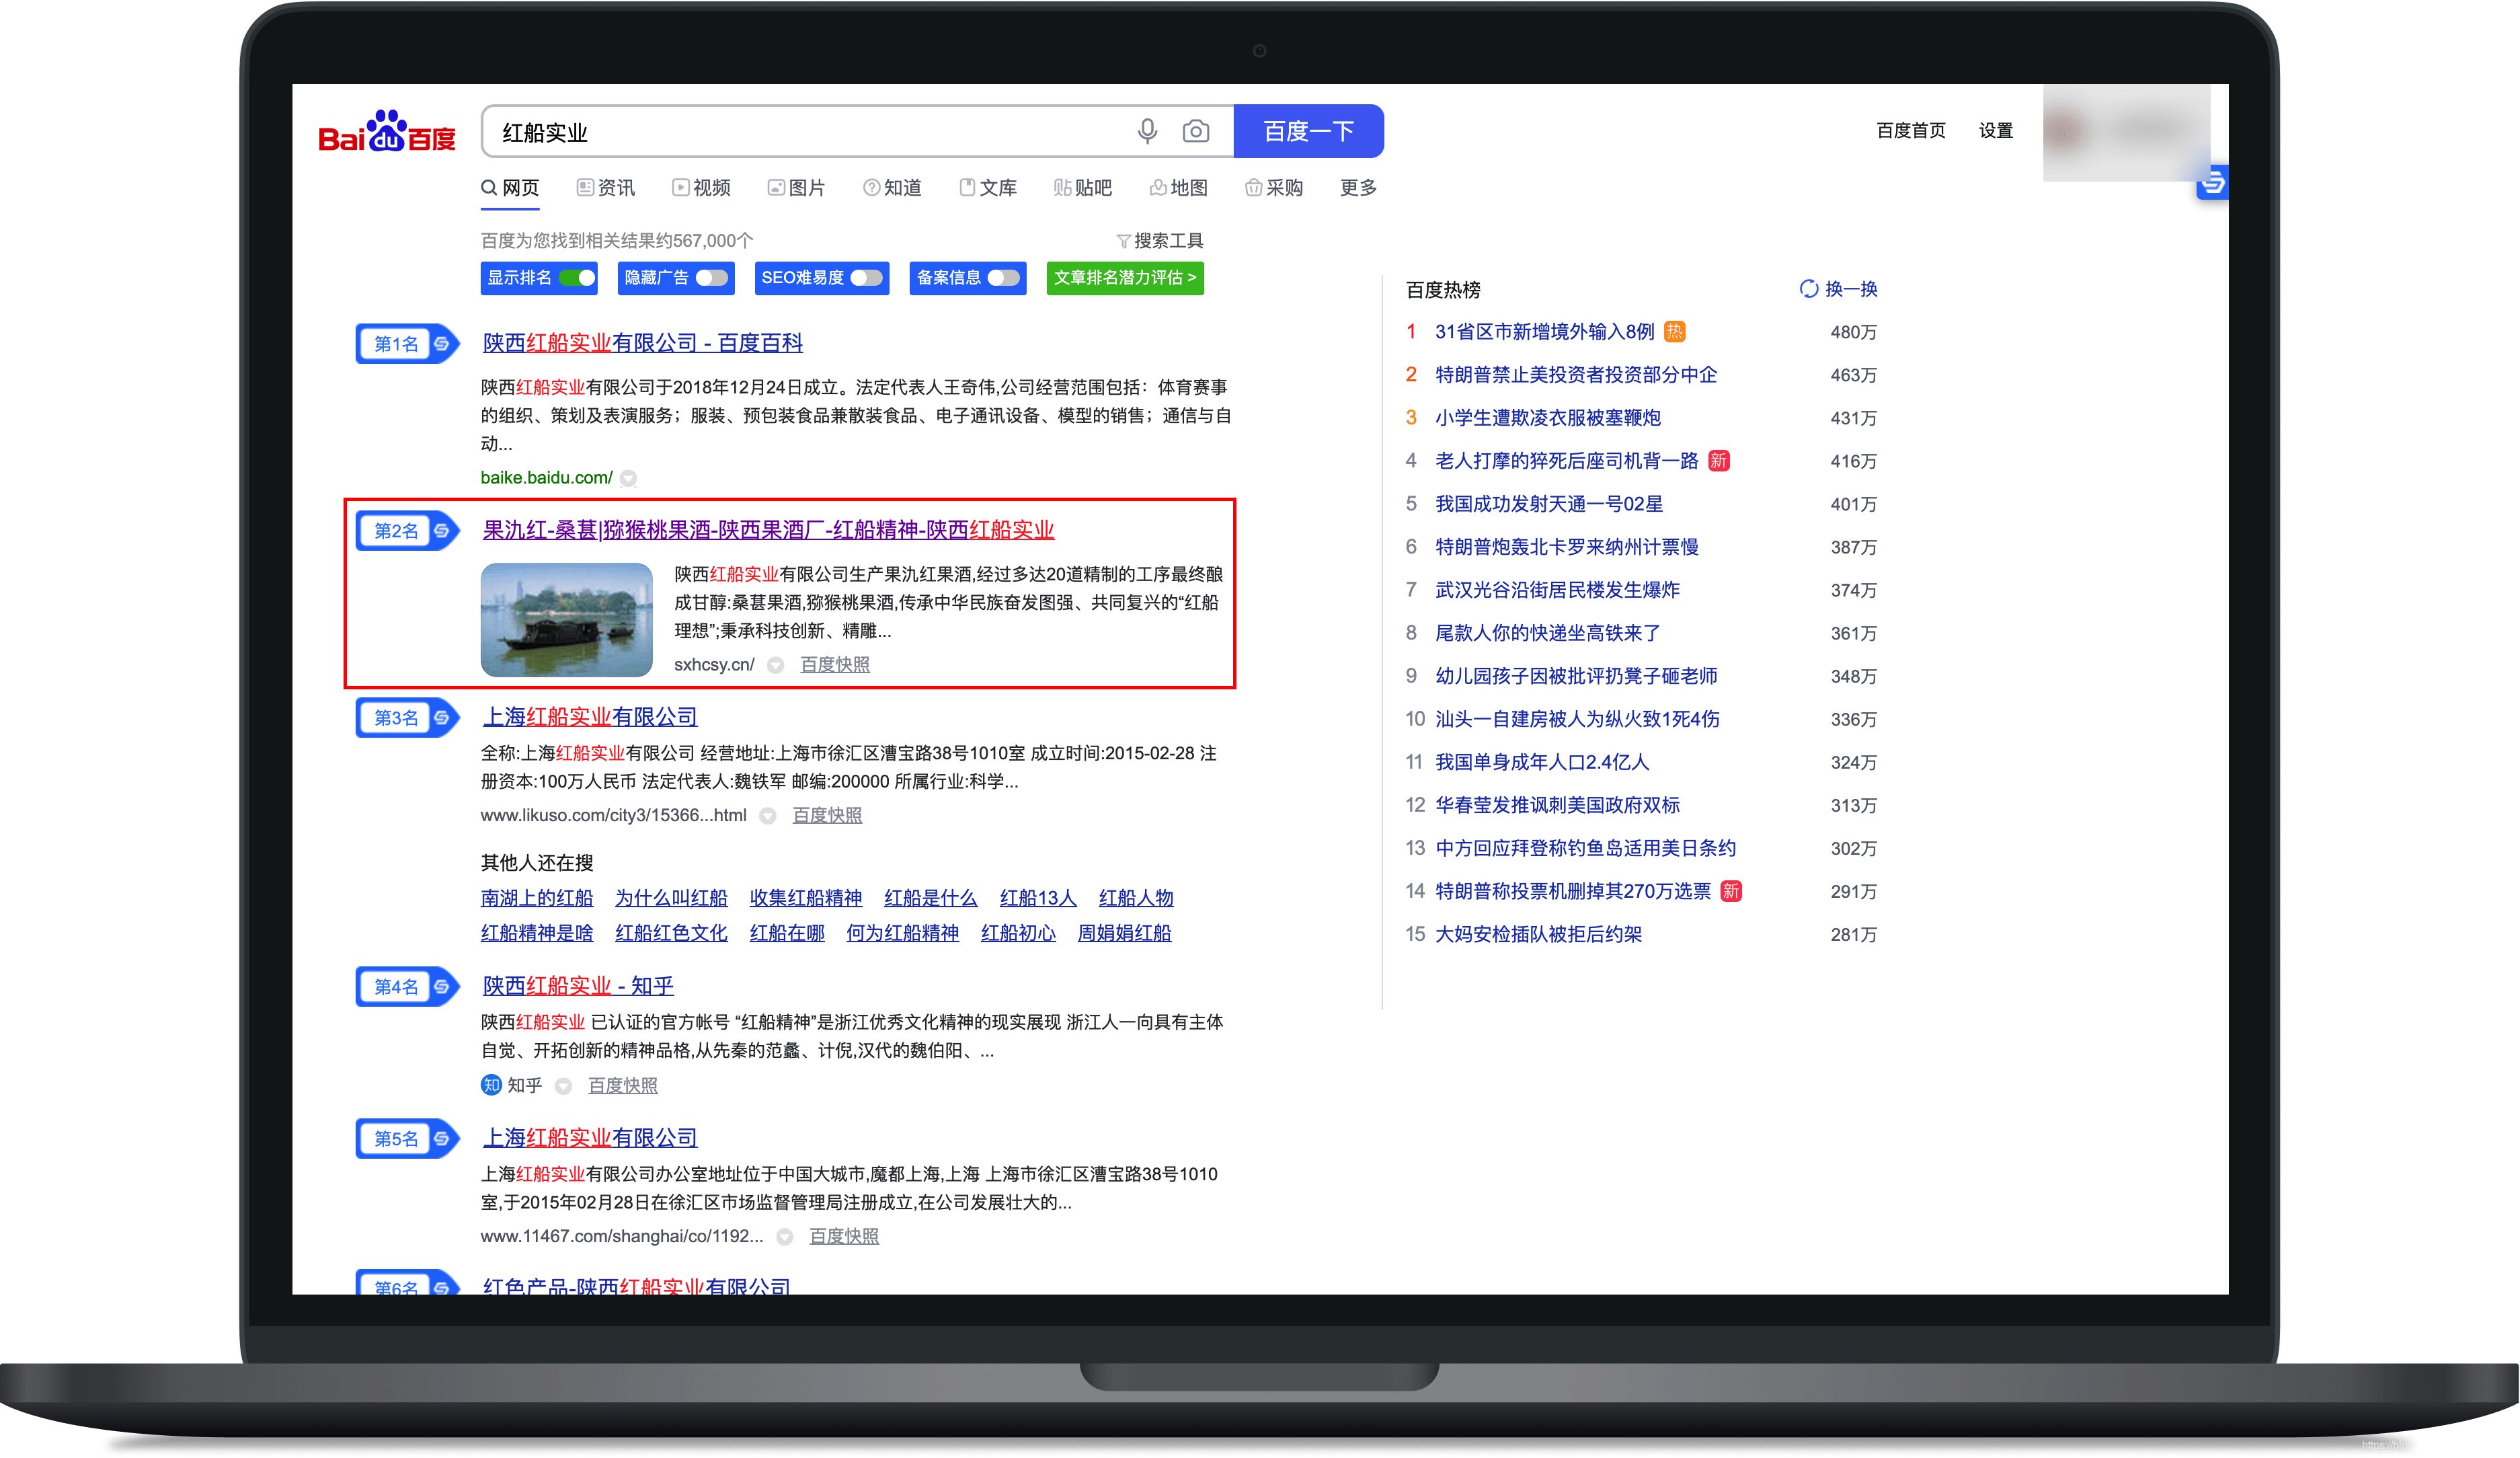Screen dimensions: 2520x1458
Task: Toggle the 显示排名 switch
Action: tap(577, 278)
